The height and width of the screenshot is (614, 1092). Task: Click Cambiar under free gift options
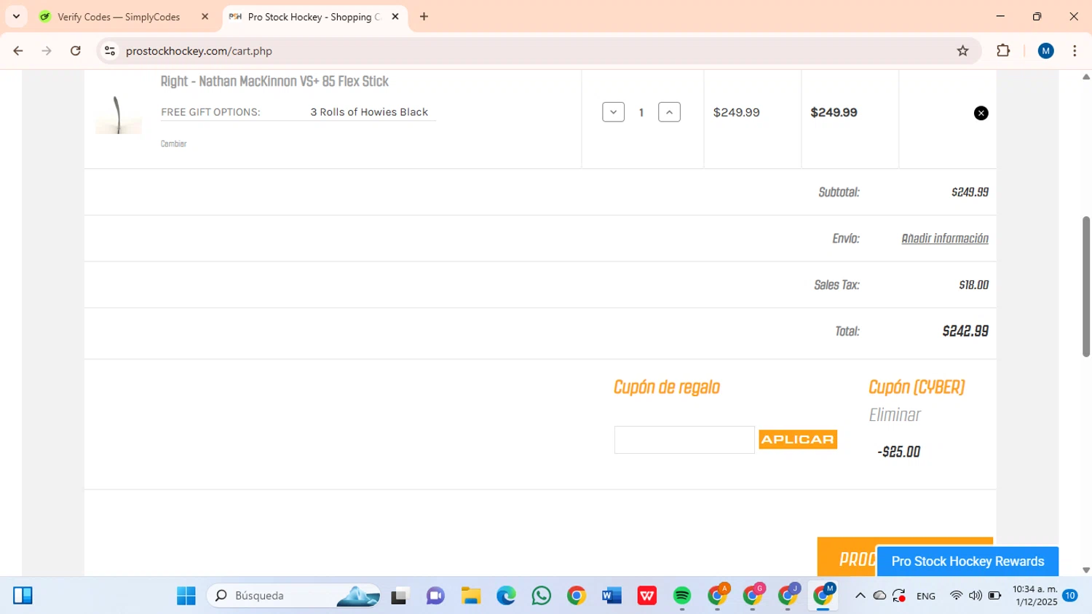click(x=173, y=144)
